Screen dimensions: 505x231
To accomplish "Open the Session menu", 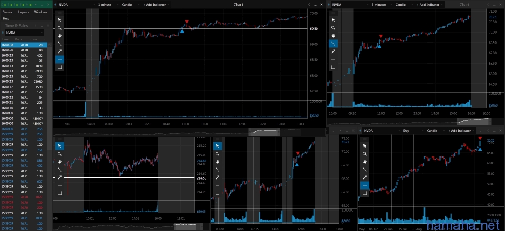I will 8,12.
